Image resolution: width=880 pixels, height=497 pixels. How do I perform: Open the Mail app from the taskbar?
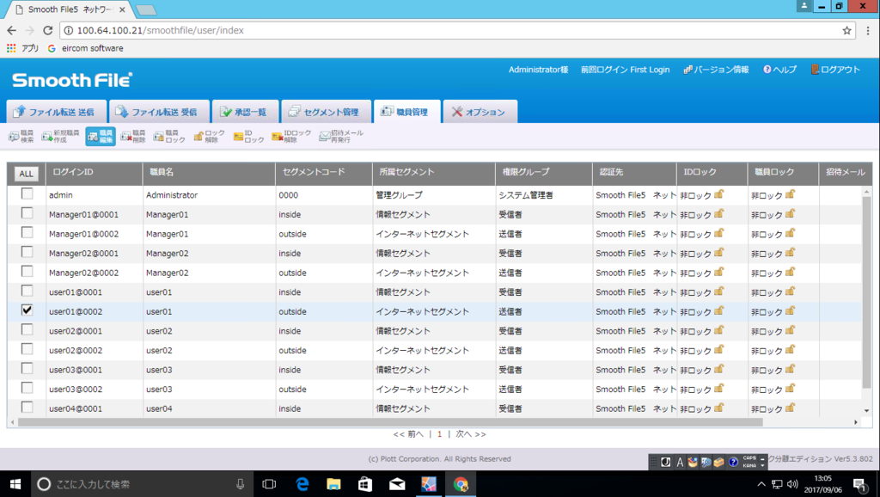click(x=397, y=484)
